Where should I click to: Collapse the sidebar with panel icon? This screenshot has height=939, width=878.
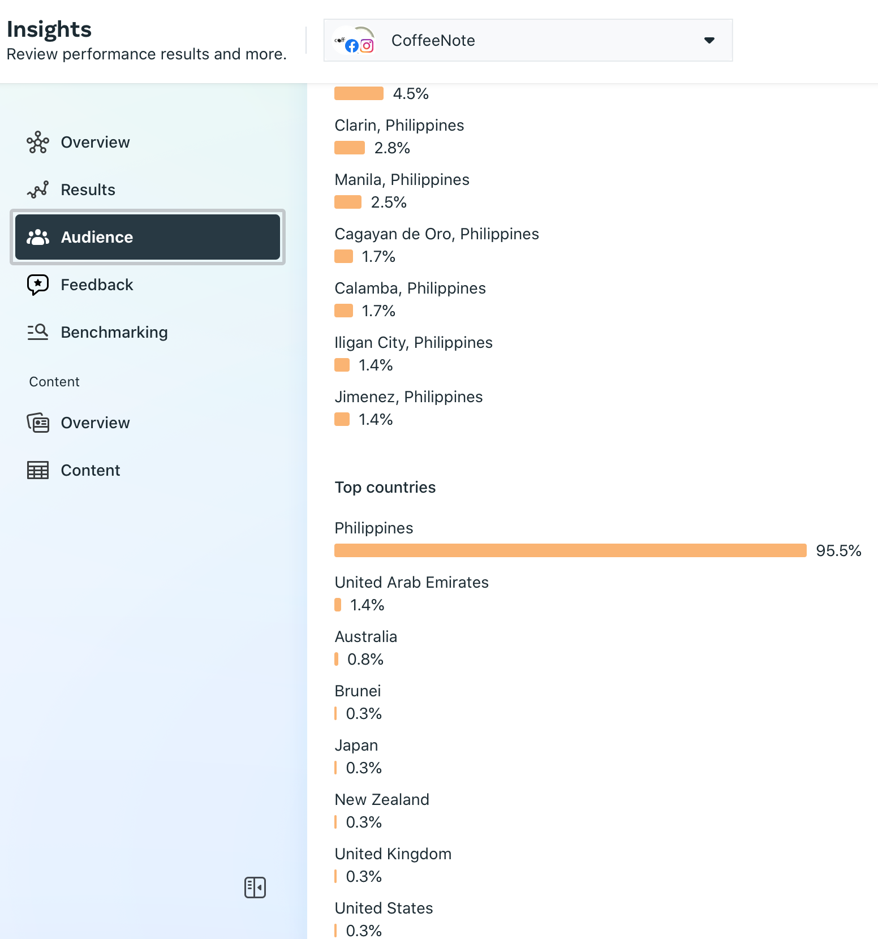click(x=255, y=888)
